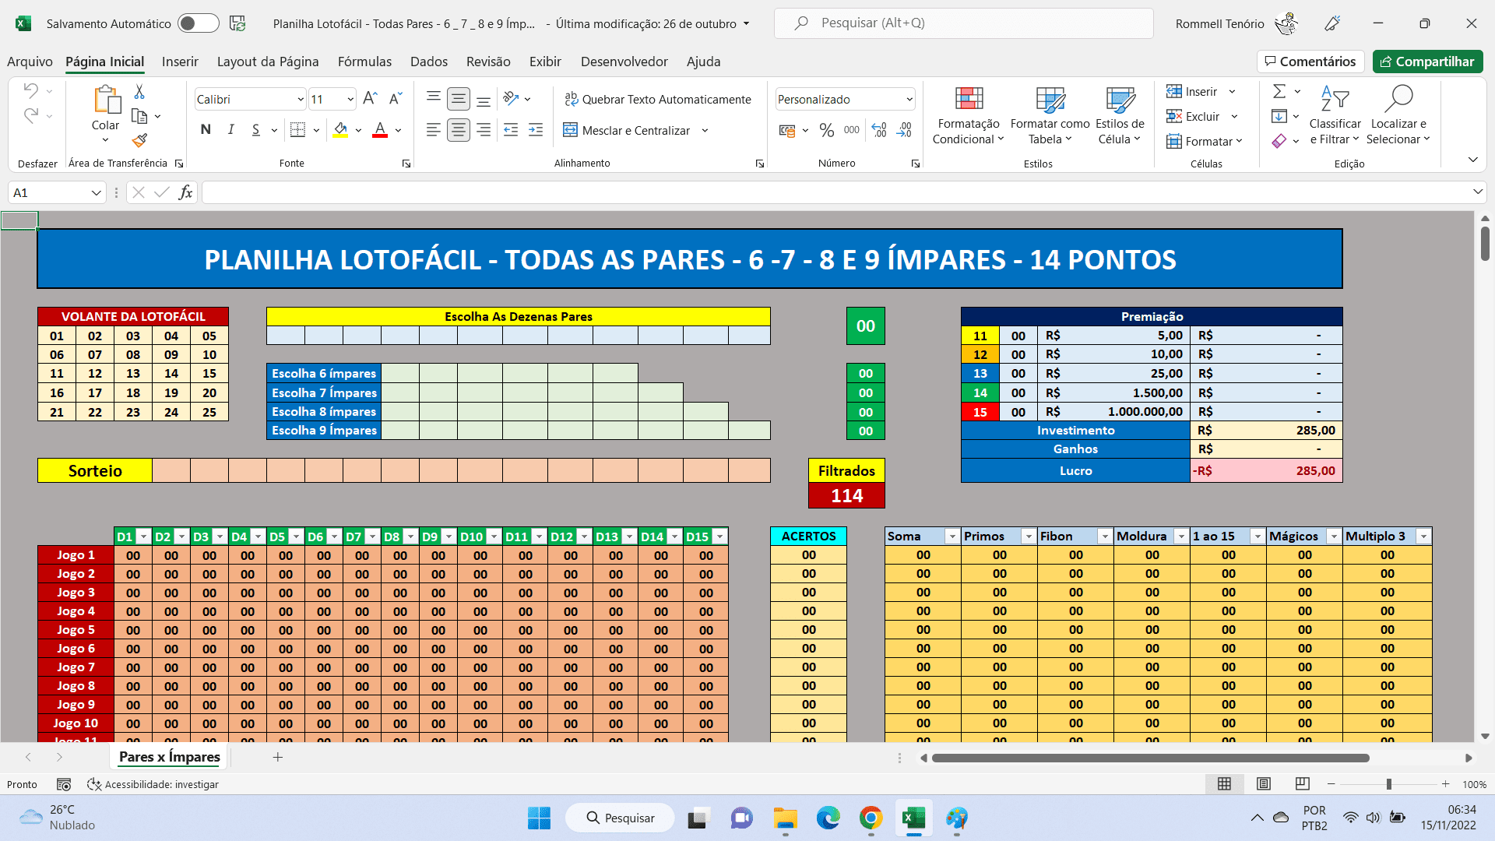Click the Save icon in the title bar
The width and height of the screenshot is (1495, 841).
pos(237,23)
